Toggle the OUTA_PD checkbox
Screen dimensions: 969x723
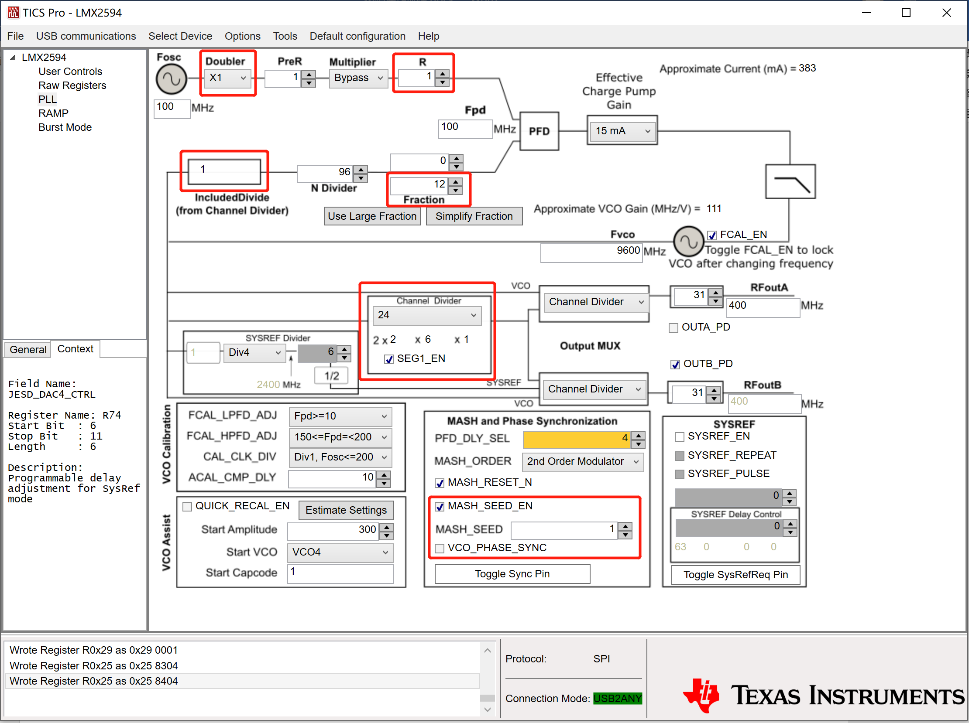click(673, 328)
